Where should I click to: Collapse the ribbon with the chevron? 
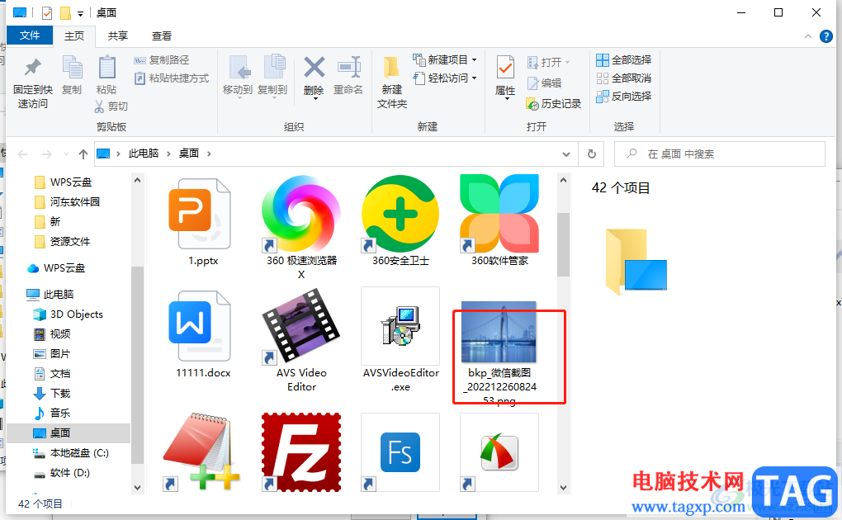point(807,36)
